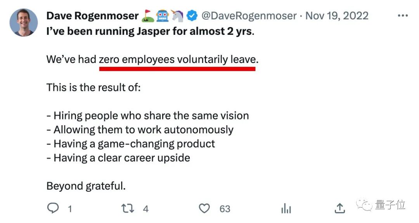The width and height of the screenshot is (419, 223).
Task: Click the Dave Rogenmoser display name
Action: click(92, 16)
